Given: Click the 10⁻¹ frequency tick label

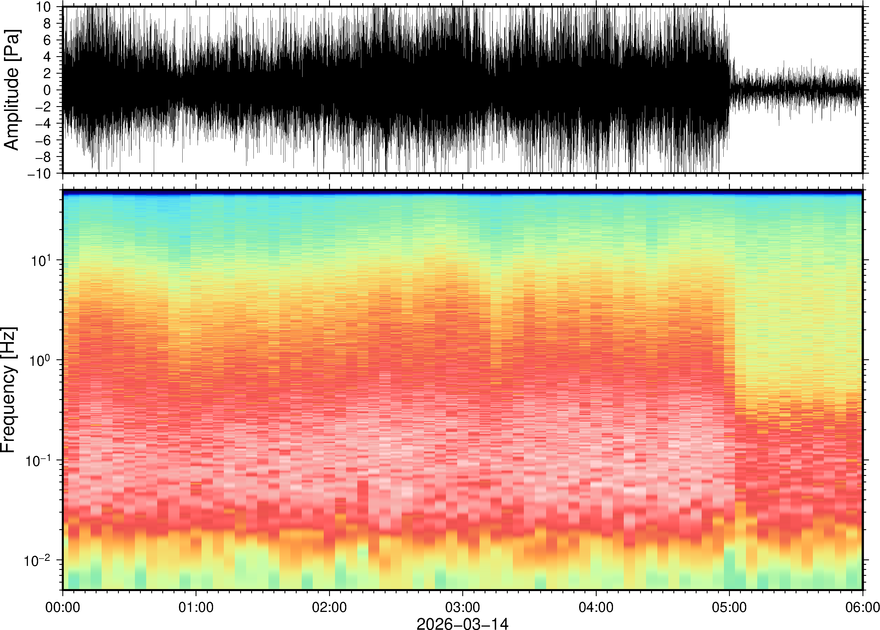Looking at the screenshot, I should (x=38, y=460).
